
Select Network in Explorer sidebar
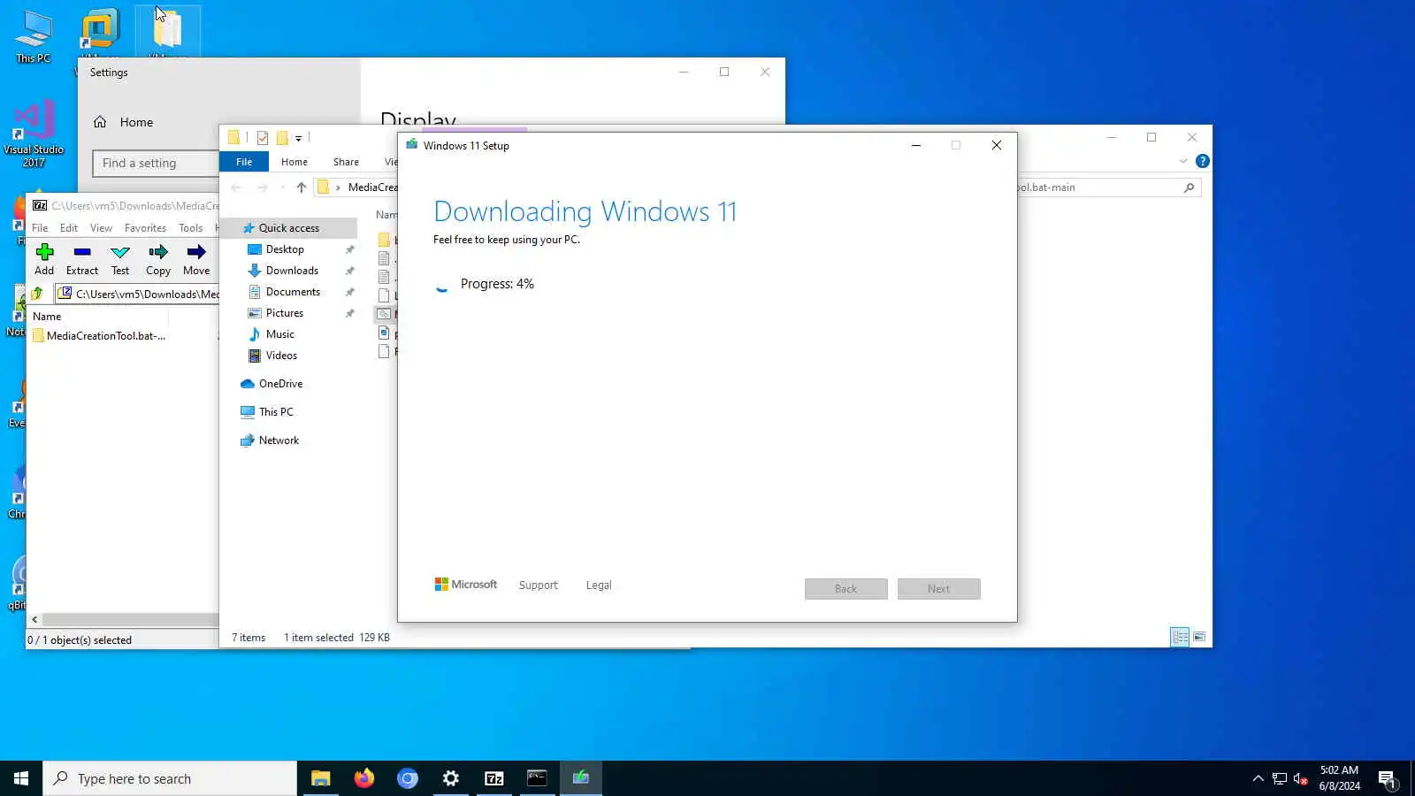[x=279, y=440]
